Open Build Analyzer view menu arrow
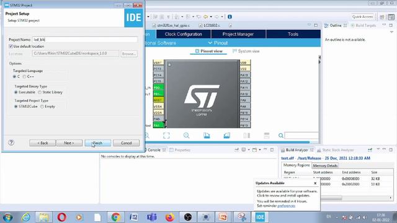Viewport: 397px width, 223px height. (x=378, y=150)
